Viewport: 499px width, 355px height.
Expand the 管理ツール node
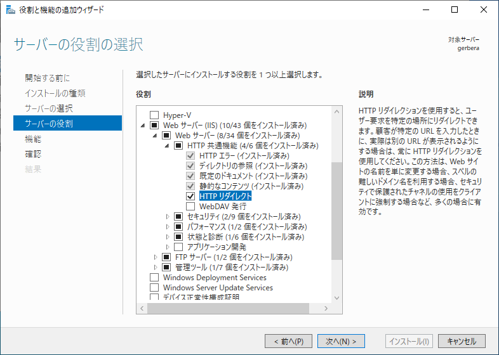click(x=156, y=268)
